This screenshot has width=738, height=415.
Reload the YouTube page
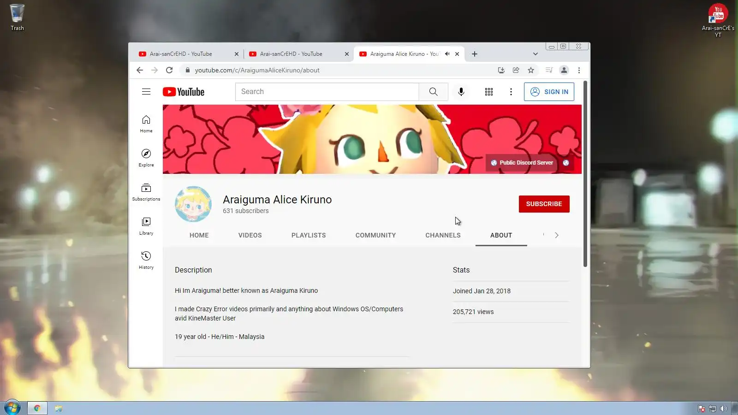coord(169,70)
